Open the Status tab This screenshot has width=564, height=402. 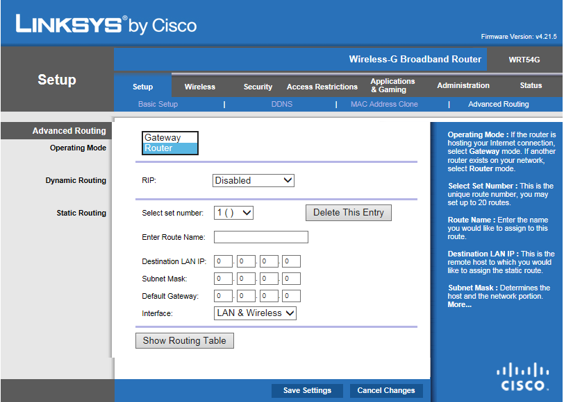pyautogui.click(x=531, y=85)
